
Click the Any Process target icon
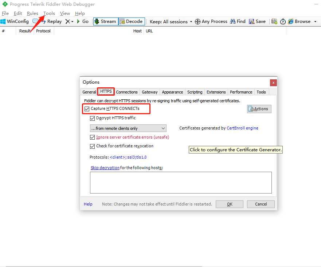click(197, 21)
